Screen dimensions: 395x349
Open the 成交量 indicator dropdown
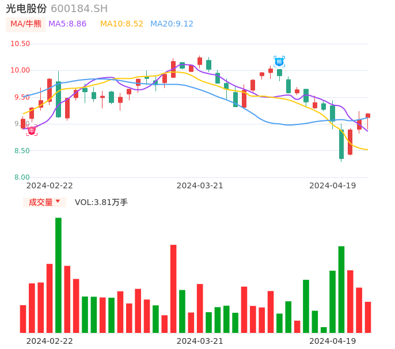coord(44,202)
